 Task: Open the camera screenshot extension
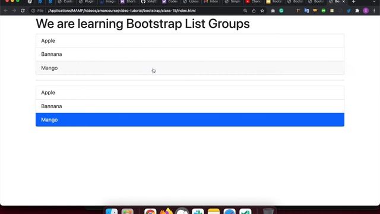273,11
